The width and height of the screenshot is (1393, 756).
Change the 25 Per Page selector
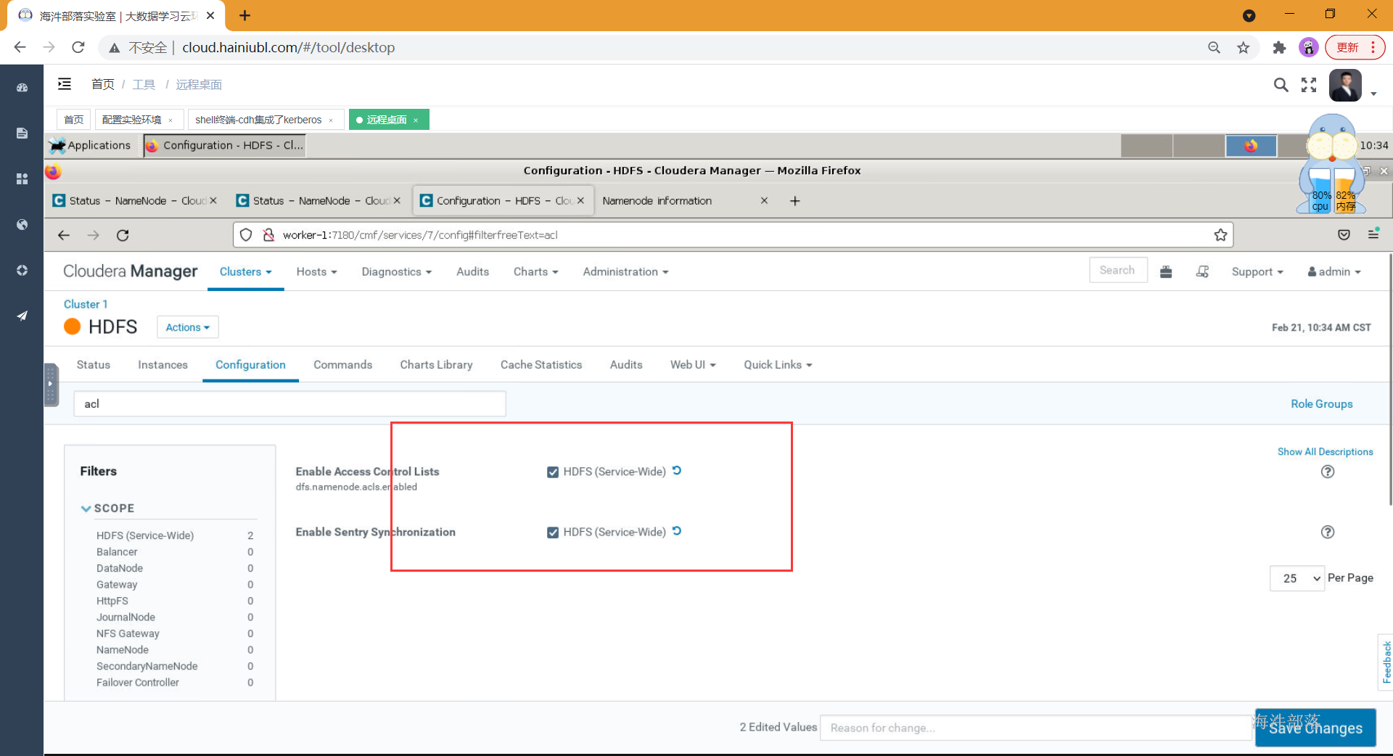1297,578
